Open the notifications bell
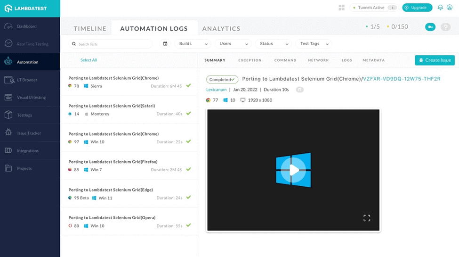The height and width of the screenshot is (257, 459). coord(440,8)
